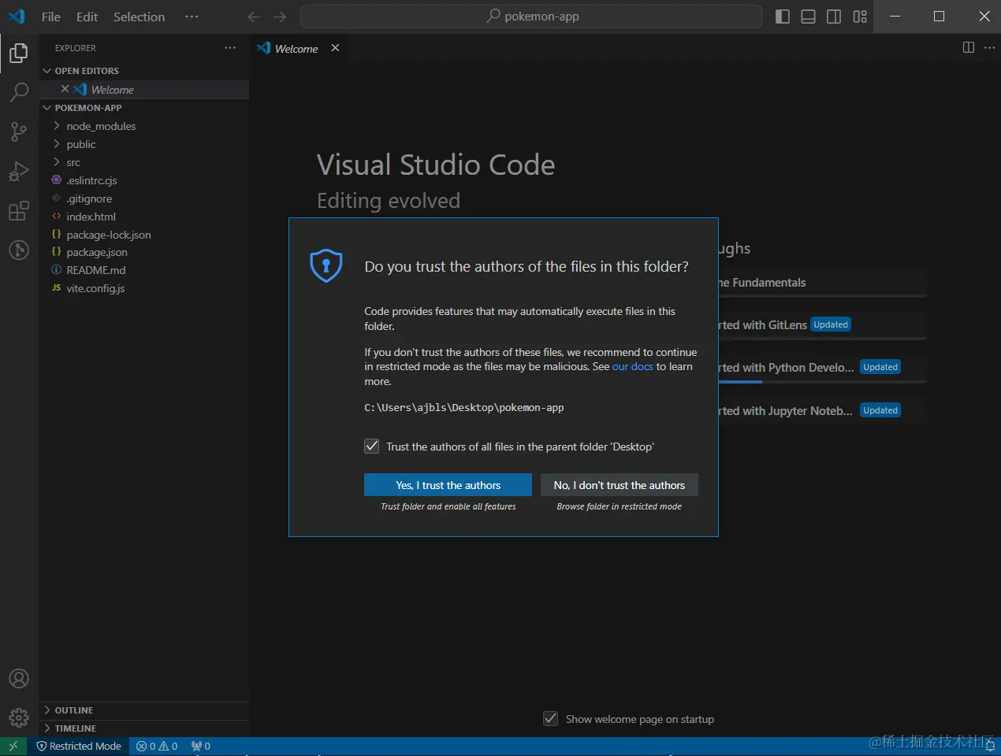Expand the node_modules folder
The width and height of the screenshot is (1001, 756).
point(101,126)
